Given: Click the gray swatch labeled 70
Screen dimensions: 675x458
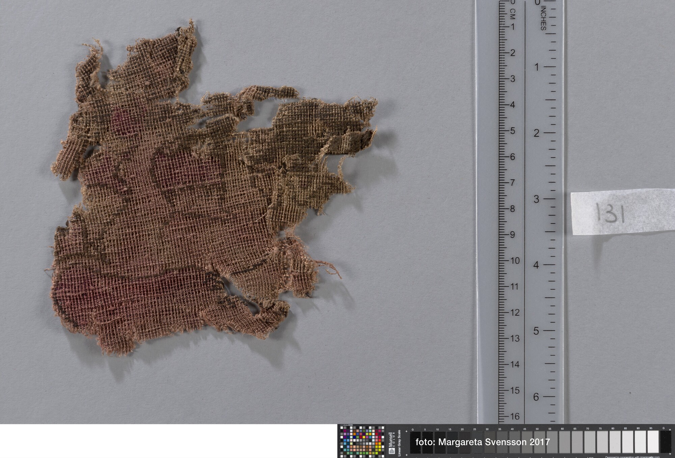Looking at the screenshot, I should click(x=590, y=442).
